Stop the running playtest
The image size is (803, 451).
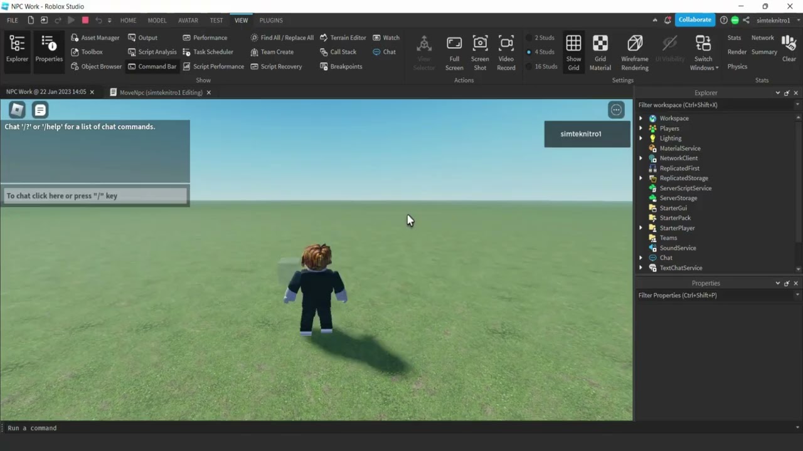(85, 20)
